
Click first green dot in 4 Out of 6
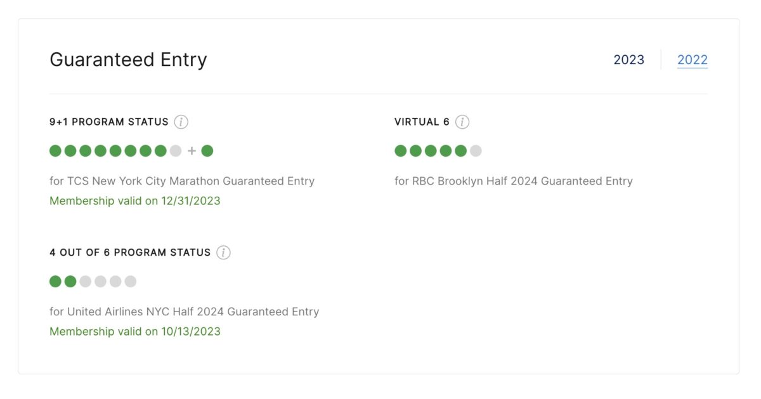pos(56,282)
